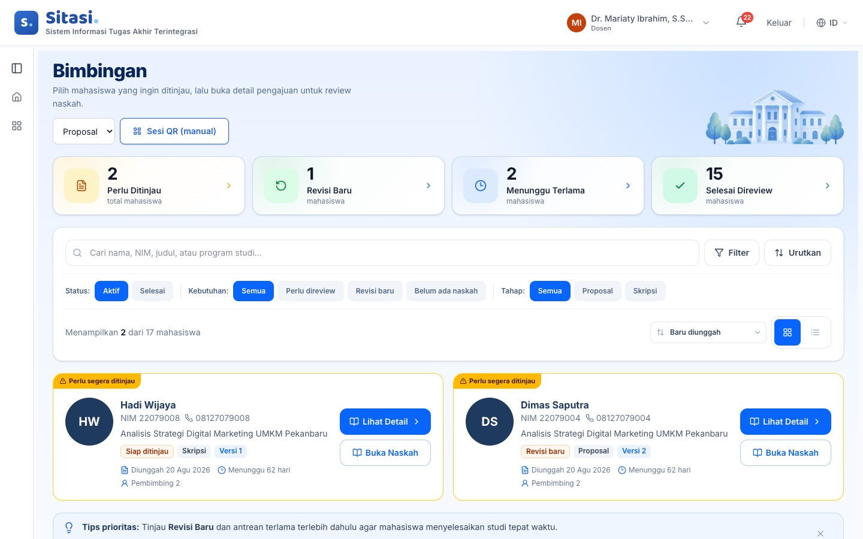Click Buka Naskah for Dimas Saputra
Image resolution: width=863 pixels, height=539 pixels.
(786, 453)
